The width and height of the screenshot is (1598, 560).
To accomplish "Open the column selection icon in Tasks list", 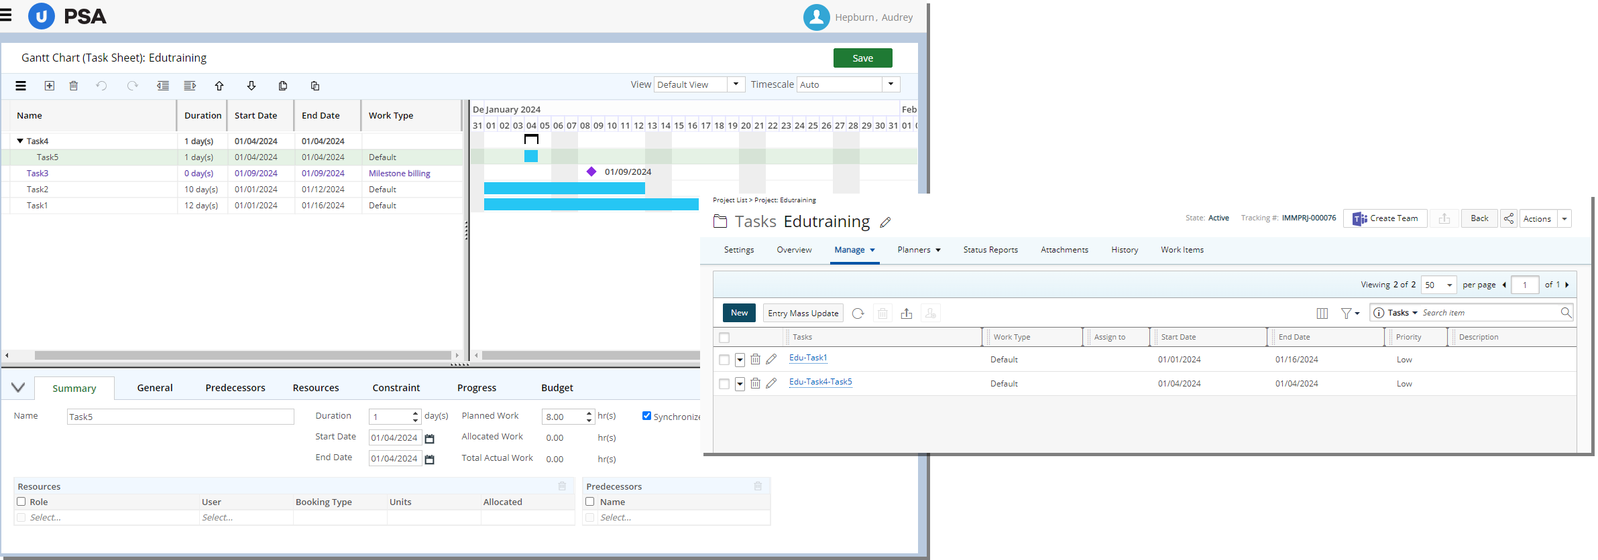I will coord(1322,313).
